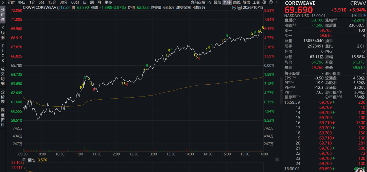Click the 卖一 ask price 69.700

[x=325, y=30]
